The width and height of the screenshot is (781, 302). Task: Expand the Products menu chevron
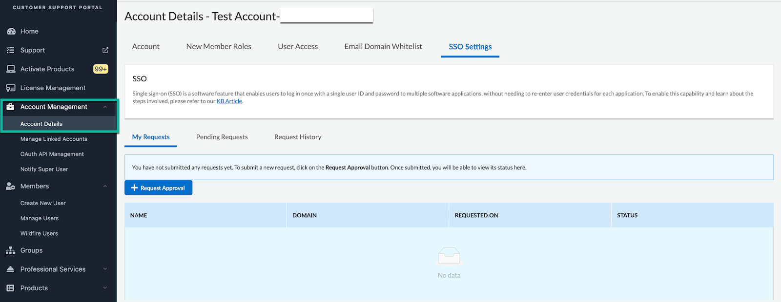(x=105, y=288)
